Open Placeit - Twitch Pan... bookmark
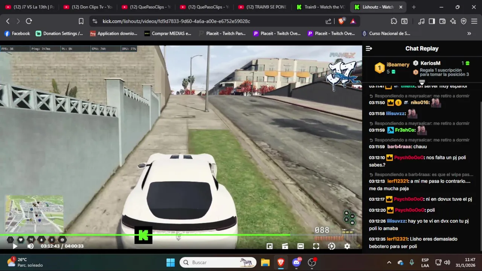 (222, 33)
